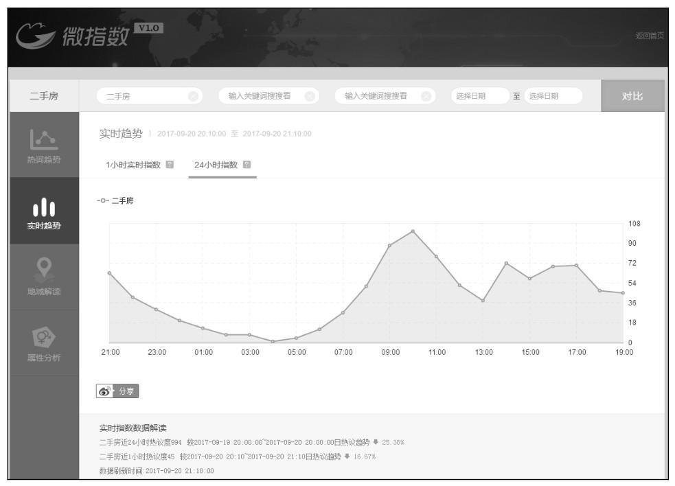Click the 25.38% trend decrease value
The width and height of the screenshot is (675, 486).
point(393,442)
